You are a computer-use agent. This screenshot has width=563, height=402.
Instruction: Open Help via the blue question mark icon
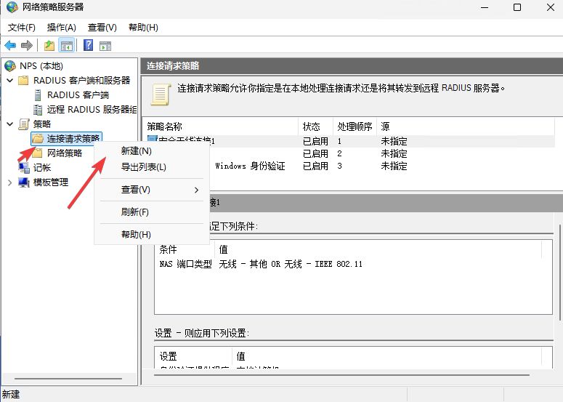point(88,46)
